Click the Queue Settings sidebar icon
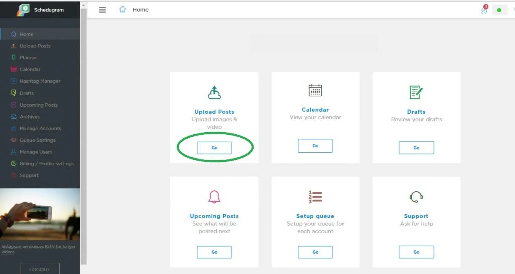Image resolution: width=515 pixels, height=274 pixels. 13,140
